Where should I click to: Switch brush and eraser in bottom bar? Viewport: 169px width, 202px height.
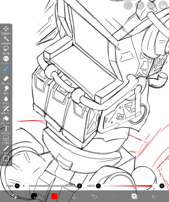14,196
